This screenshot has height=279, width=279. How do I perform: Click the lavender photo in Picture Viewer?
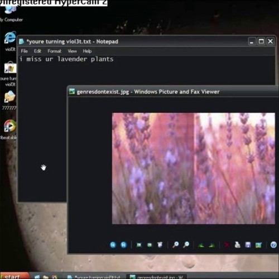[x=194, y=169]
